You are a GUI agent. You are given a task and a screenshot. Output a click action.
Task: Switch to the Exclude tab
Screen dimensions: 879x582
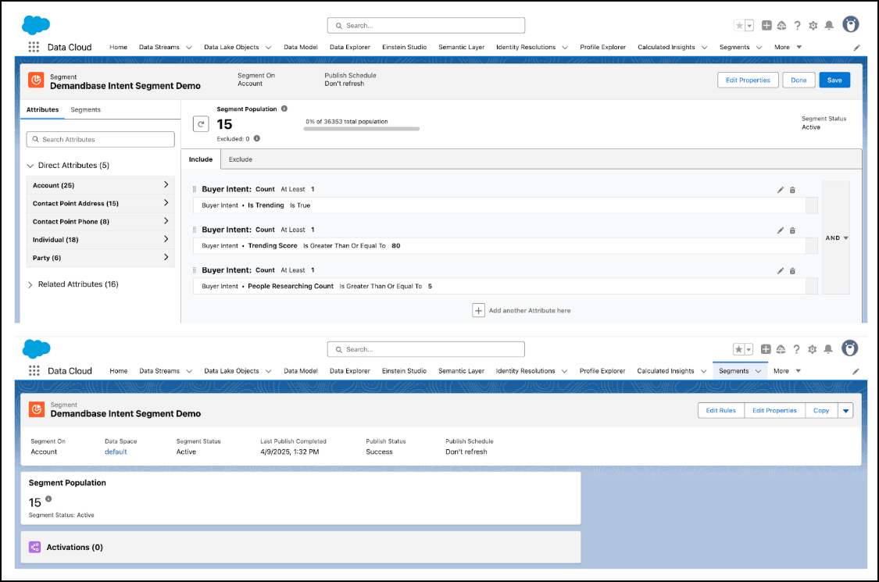[241, 159]
